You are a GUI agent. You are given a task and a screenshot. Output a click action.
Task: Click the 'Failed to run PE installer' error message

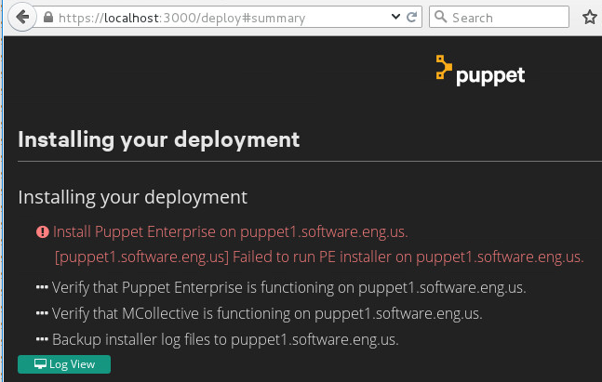(319, 257)
